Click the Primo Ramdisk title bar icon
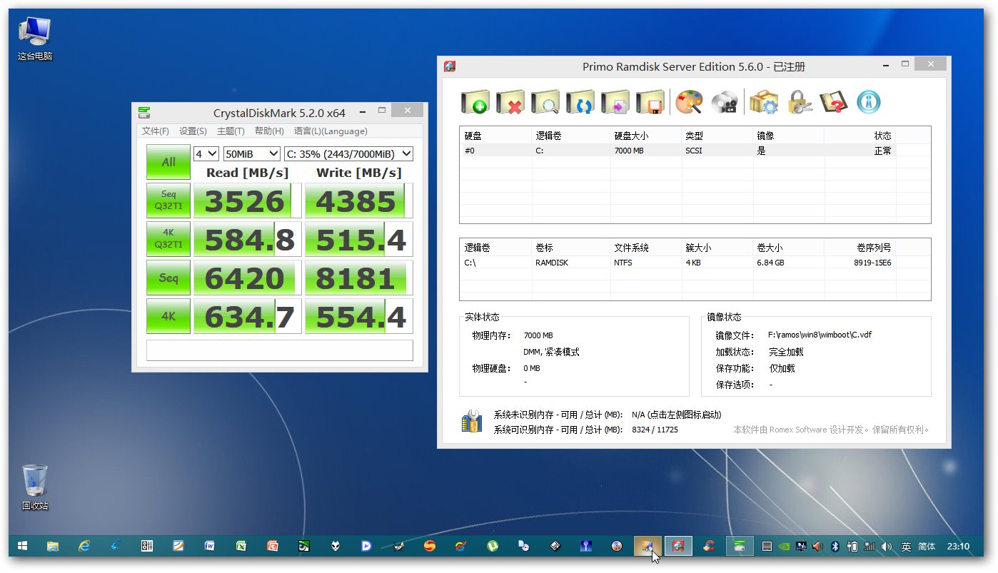Viewport: 998px width, 573px height. tap(450, 66)
